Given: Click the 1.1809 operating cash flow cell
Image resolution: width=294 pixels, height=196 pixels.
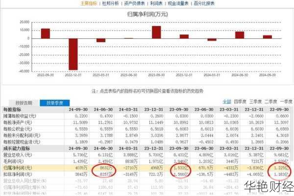Looking at the screenshot, I should pos(81,142).
